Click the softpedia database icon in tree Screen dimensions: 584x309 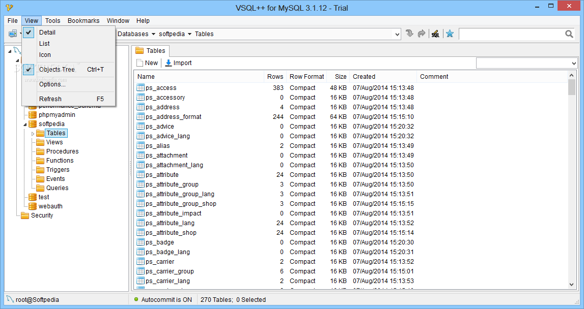pos(33,124)
